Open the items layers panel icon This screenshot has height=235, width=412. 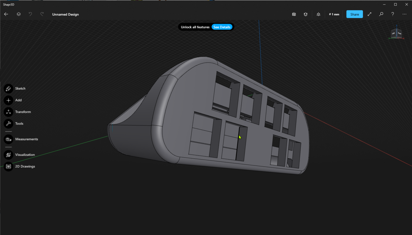tap(19, 14)
